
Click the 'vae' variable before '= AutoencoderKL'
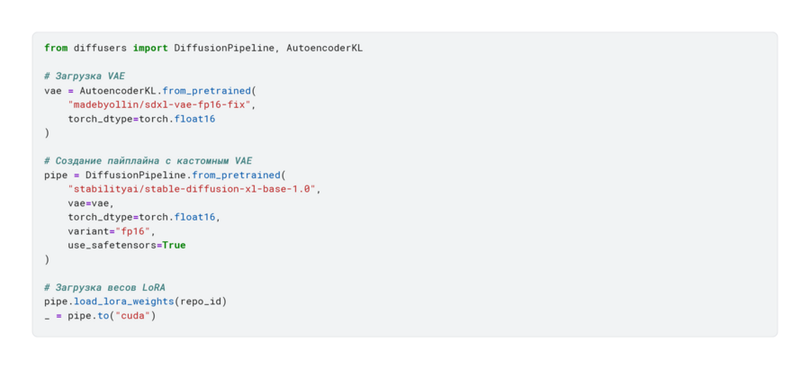[x=52, y=91]
